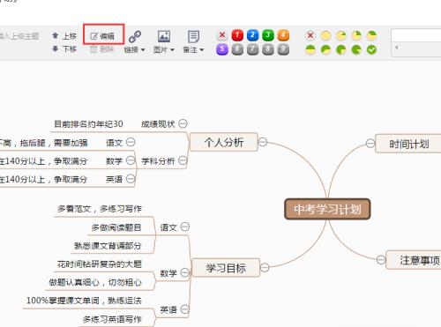Viewport: 441px width, 327px height.
Task: Expand the 时间计划 node toggle
Action: 370,144
